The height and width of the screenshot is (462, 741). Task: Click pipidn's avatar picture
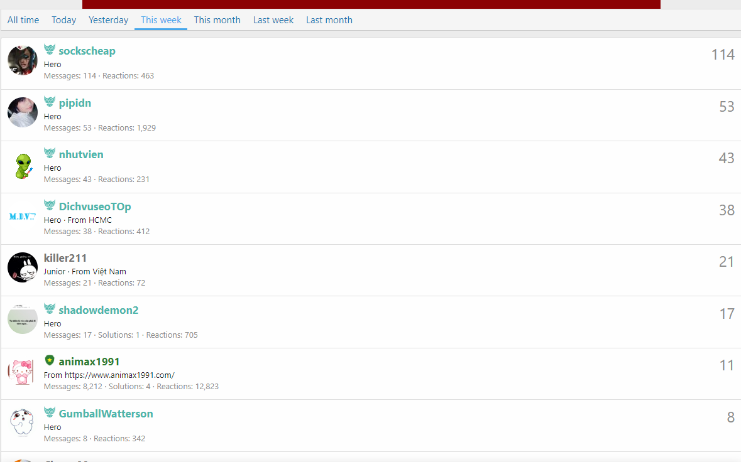click(x=23, y=112)
